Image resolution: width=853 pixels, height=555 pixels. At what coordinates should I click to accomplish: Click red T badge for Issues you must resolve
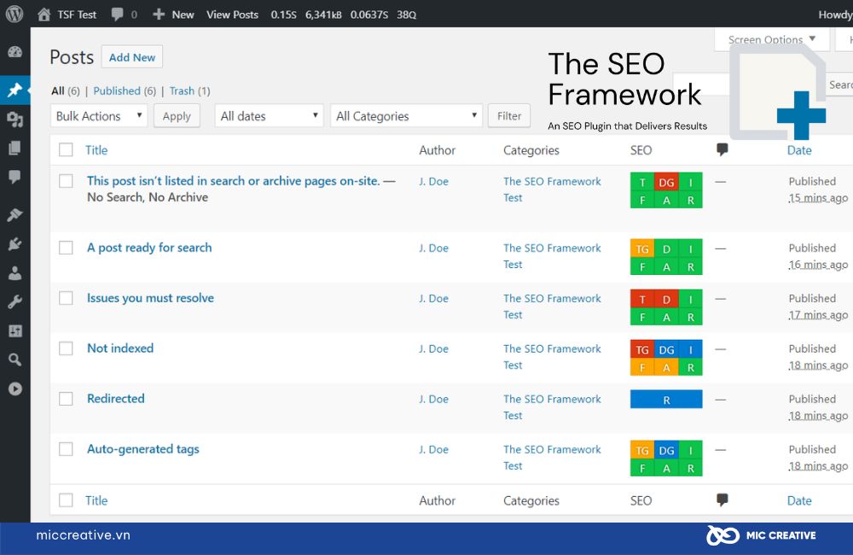(x=642, y=299)
